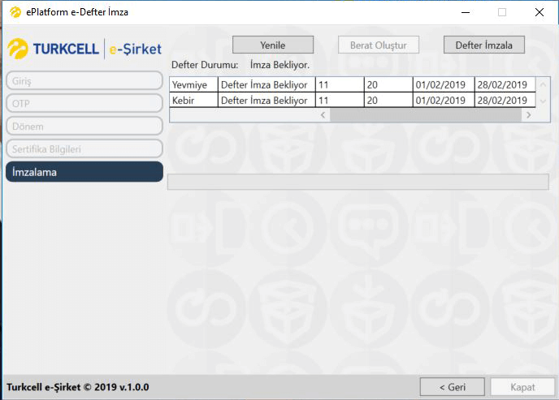Click the horizontal scrollbar left arrow

[x=323, y=115]
